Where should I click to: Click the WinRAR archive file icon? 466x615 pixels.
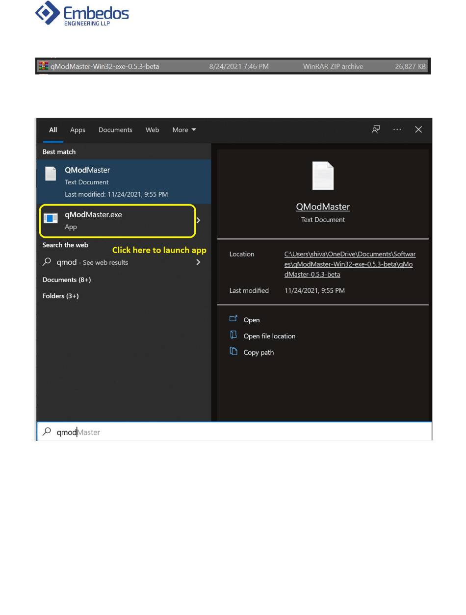click(44, 66)
